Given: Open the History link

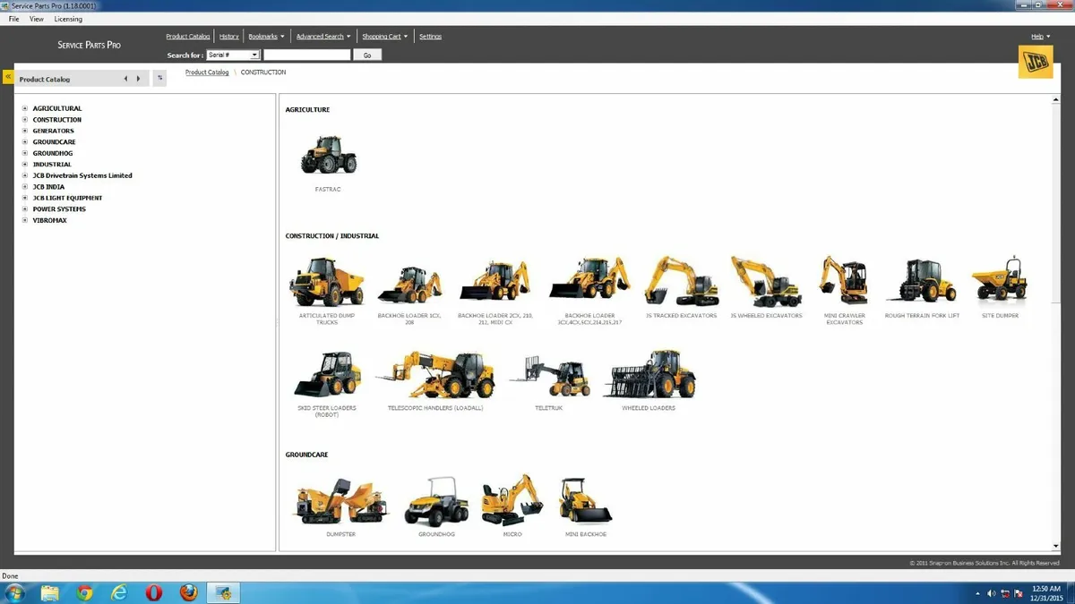Looking at the screenshot, I should point(229,37).
